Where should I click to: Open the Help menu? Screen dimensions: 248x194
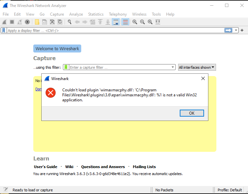point(170,14)
